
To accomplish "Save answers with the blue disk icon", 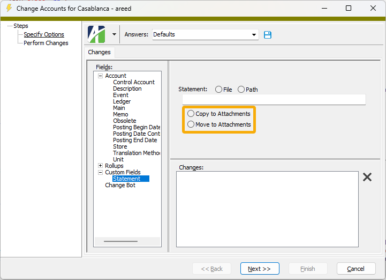I will (x=268, y=35).
